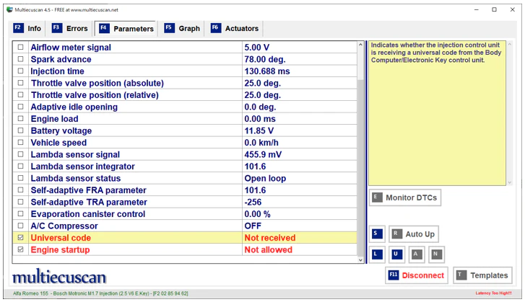Click the 'Not allowed' value

(268, 250)
